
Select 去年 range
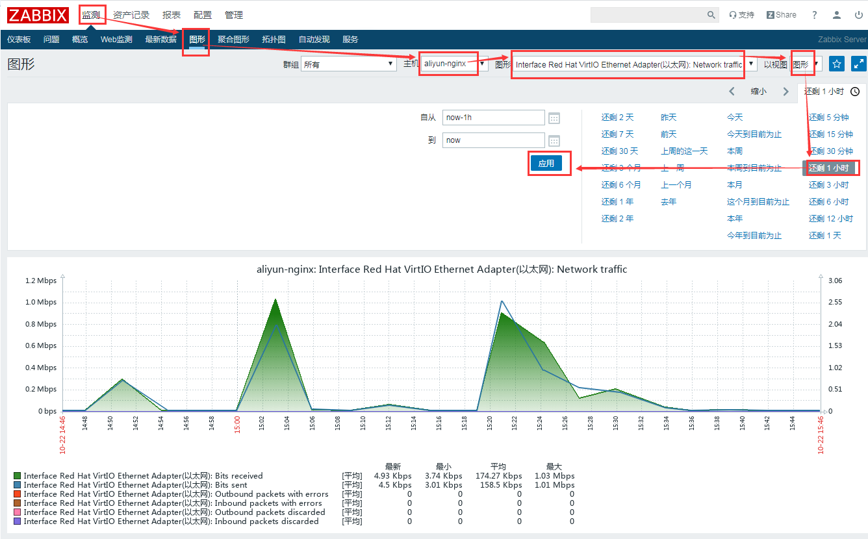tap(669, 202)
